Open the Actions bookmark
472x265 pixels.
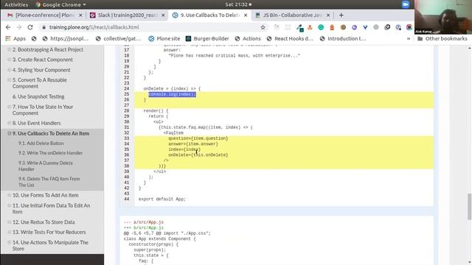coord(248,38)
